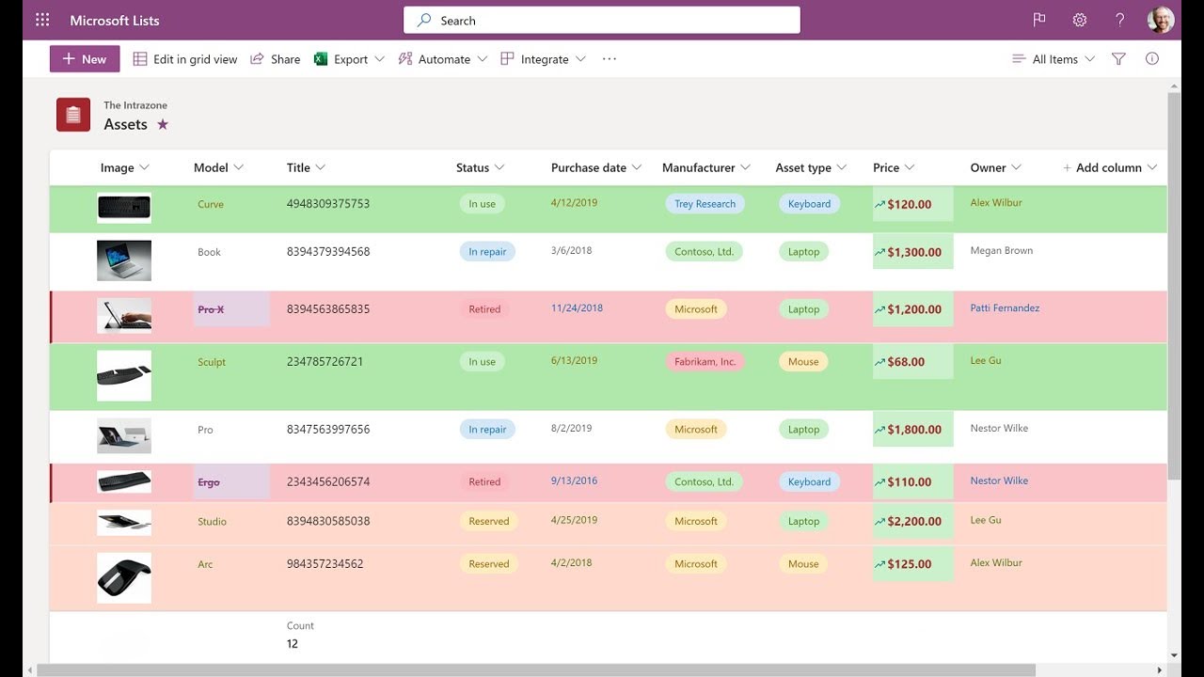1204x677 pixels.
Task: Click the $1,800.00 price cell
Action: [912, 430]
